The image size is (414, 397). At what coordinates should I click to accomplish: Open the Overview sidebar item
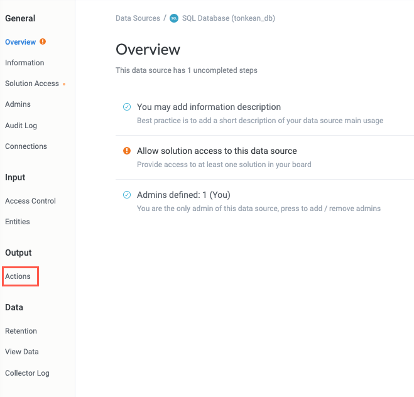(x=20, y=42)
